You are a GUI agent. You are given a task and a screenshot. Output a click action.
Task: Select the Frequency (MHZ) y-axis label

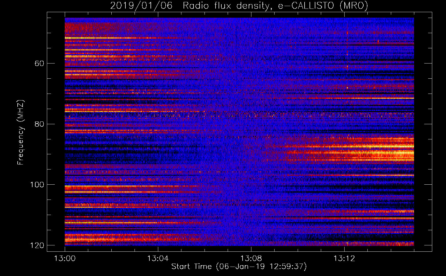[x=20, y=132]
